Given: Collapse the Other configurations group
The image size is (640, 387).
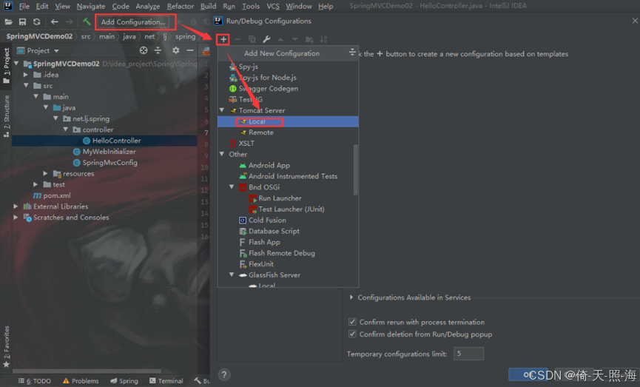Looking at the screenshot, I should point(222,154).
